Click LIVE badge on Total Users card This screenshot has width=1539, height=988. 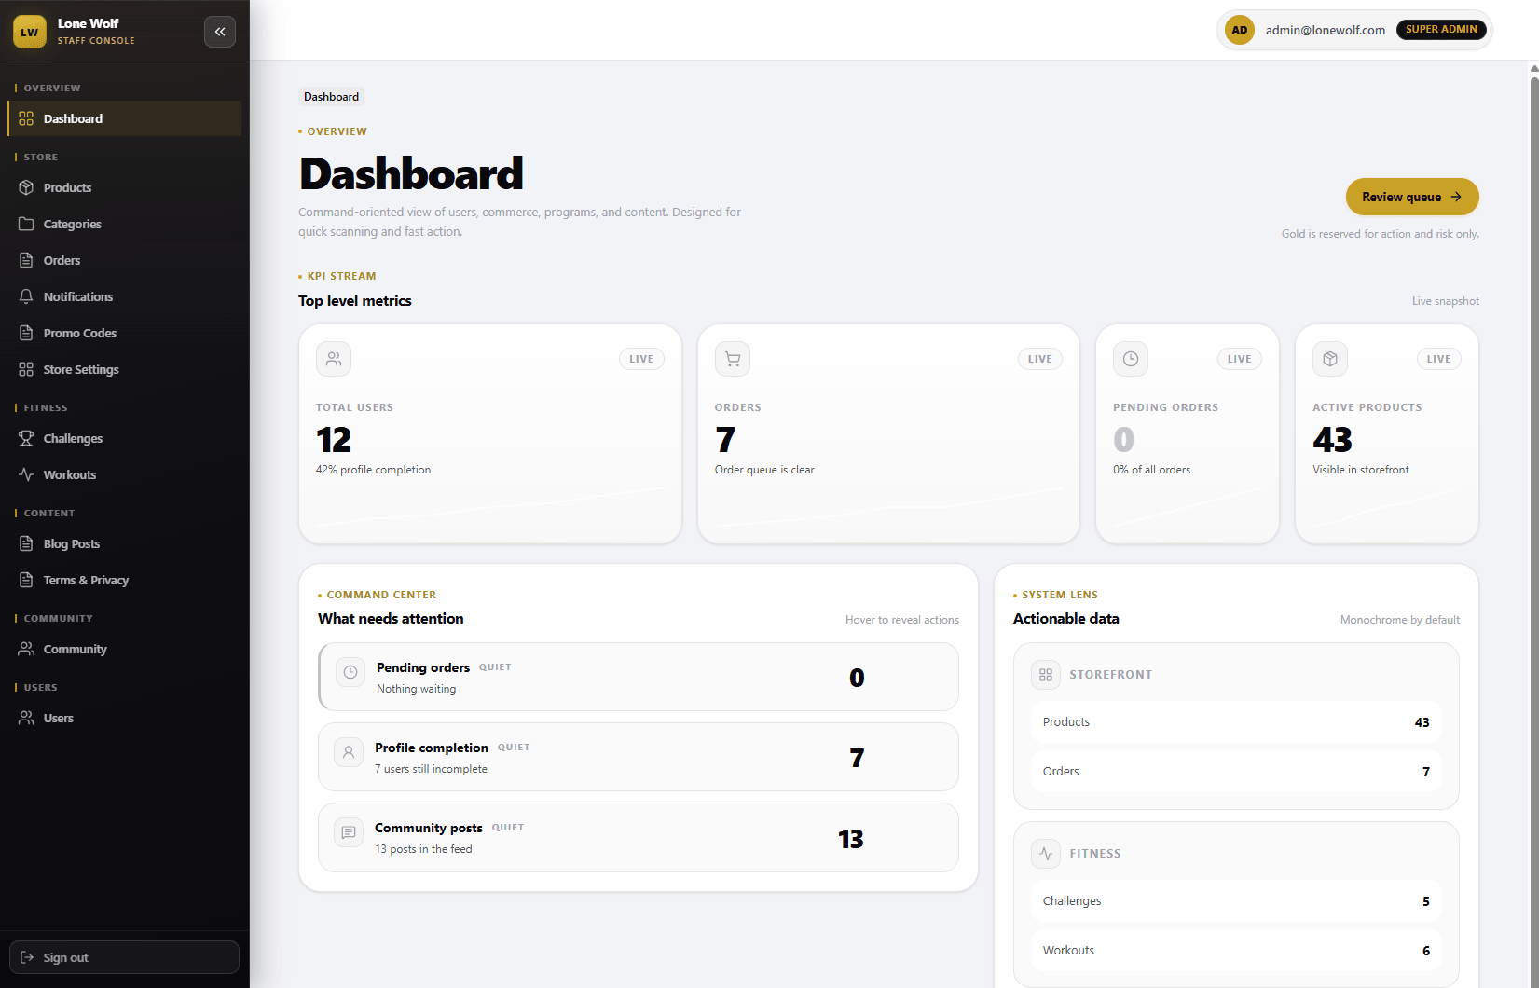pyautogui.click(x=641, y=359)
